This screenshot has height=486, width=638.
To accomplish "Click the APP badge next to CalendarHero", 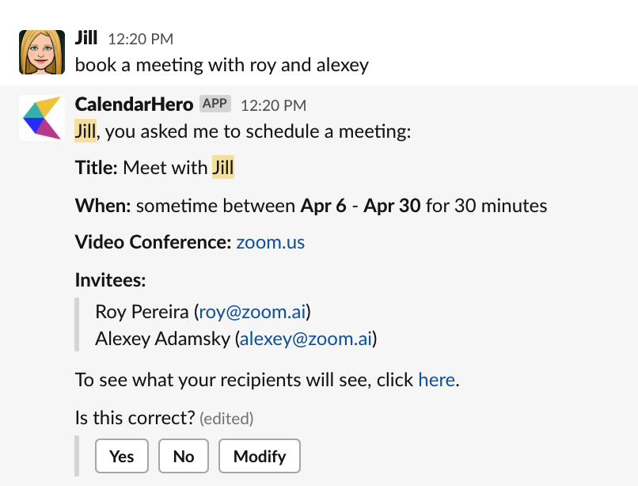I will [x=215, y=104].
